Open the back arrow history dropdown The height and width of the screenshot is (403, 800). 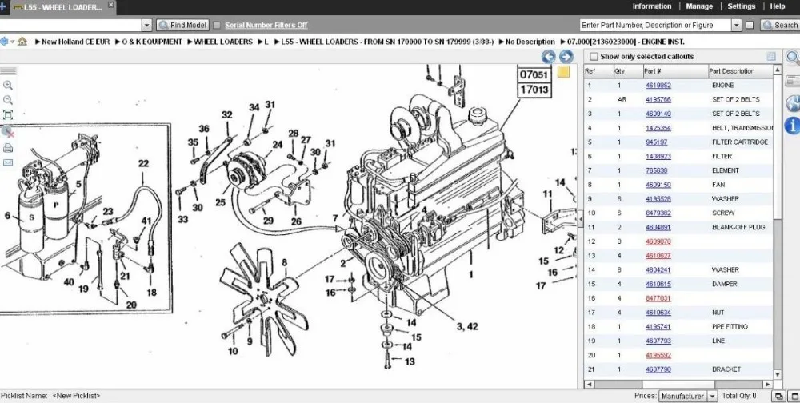(x=12, y=42)
